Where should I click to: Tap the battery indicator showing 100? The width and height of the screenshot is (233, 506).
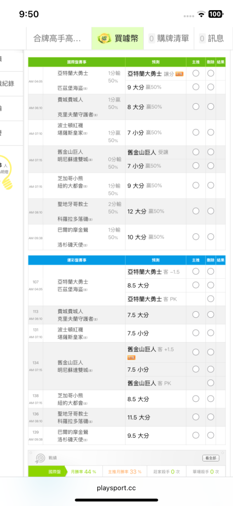point(215,14)
